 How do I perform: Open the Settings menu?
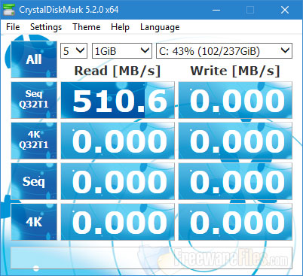pyautogui.click(x=46, y=27)
